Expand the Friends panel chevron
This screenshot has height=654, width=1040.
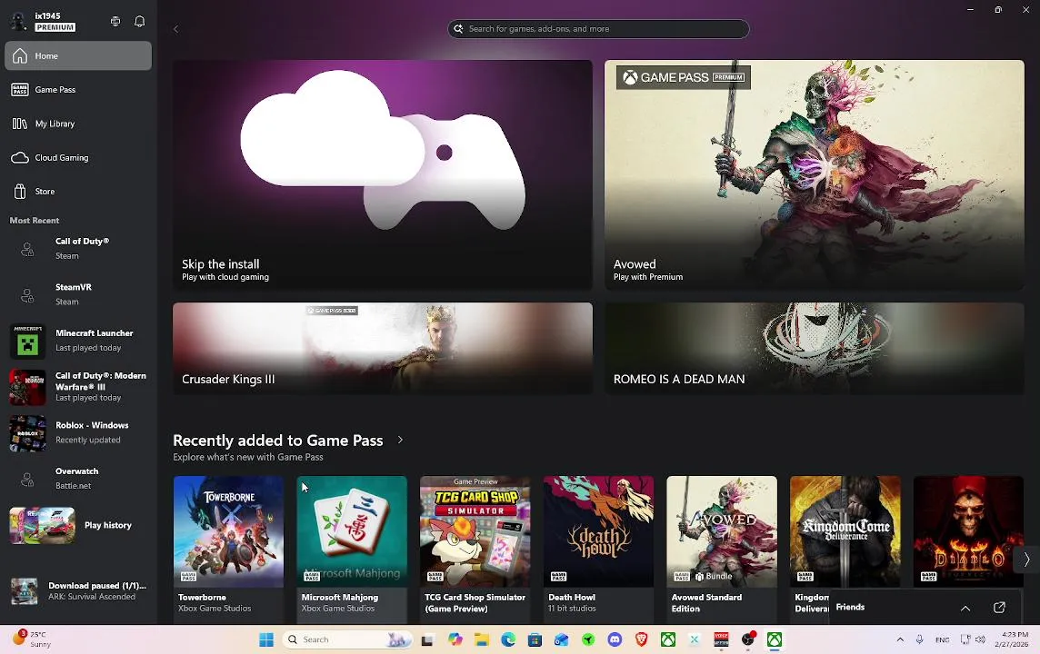(965, 608)
